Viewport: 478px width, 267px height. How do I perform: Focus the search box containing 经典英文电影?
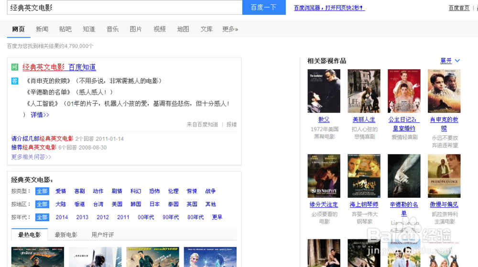(125, 7)
